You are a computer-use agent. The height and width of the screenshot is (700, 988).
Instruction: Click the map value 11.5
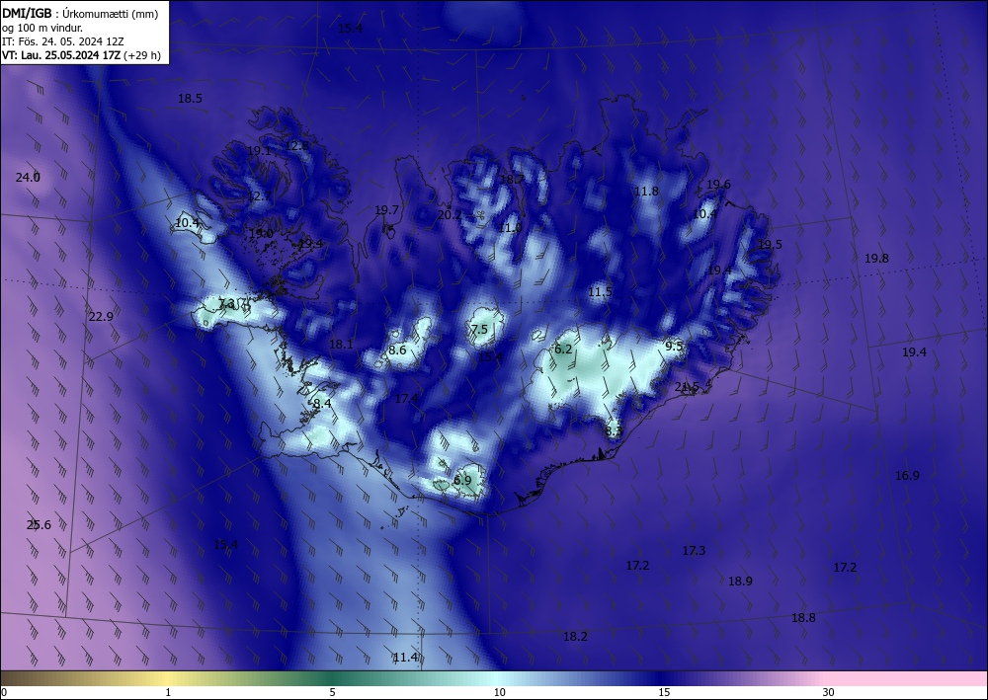click(x=601, y=292)
